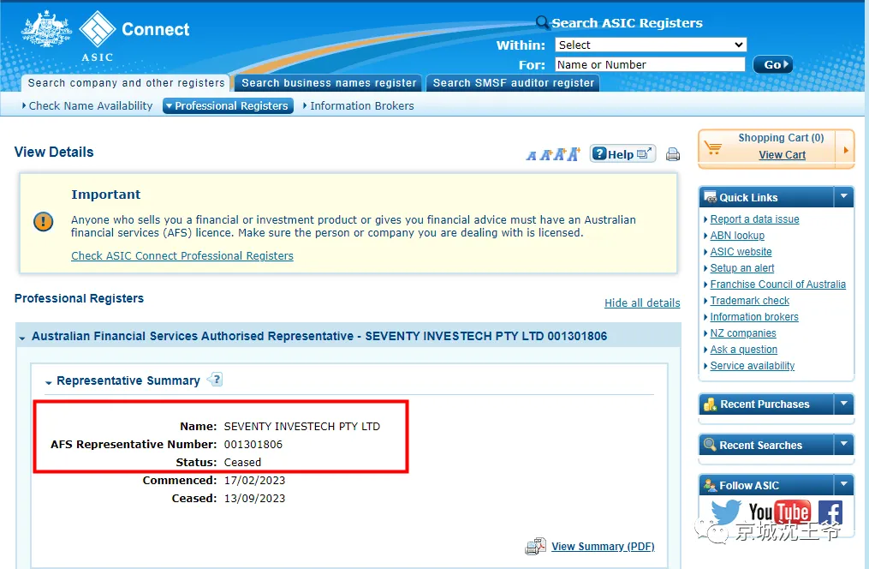This screenshot has height=569, width=869.
Task: Collapse the Follow ASIC panel arrow
Action: (843, 485)
